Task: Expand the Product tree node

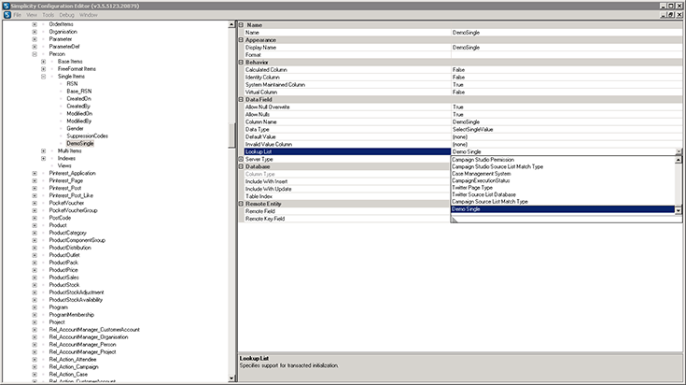Action: click(35, 225)
